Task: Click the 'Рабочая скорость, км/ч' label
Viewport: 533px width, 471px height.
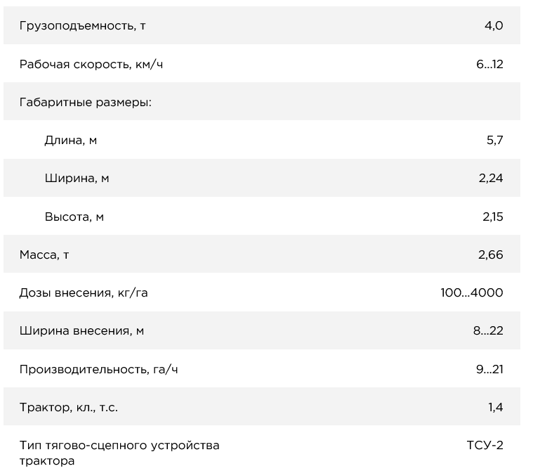Action: pyautogui.click(x=94, y=65)
